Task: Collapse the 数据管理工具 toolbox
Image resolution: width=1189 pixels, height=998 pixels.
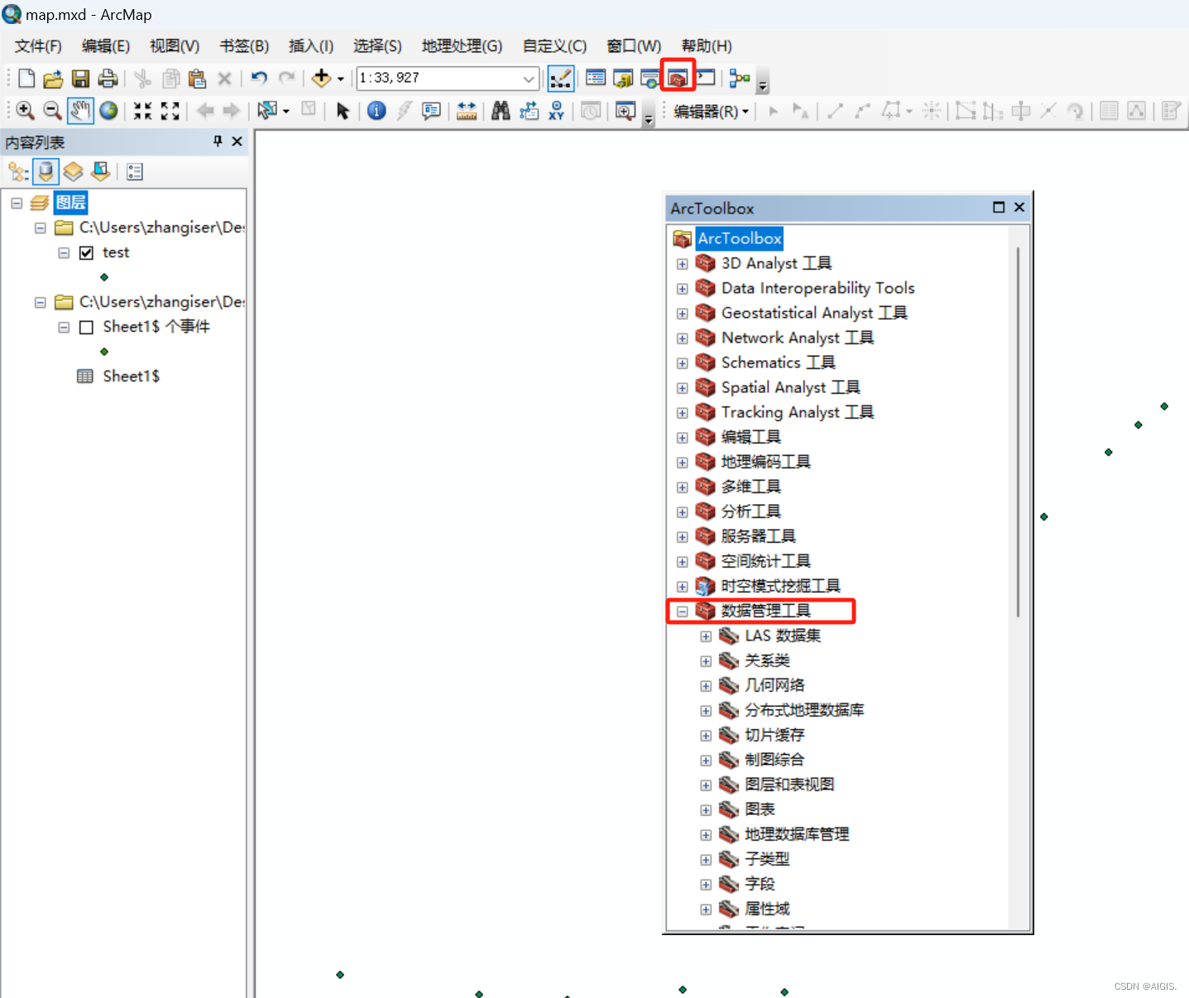Action: tap(683, 612)
